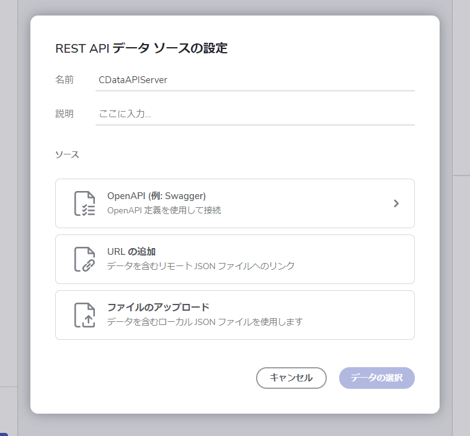Choose the ファイルのアップロード source option

pos(158,308)
